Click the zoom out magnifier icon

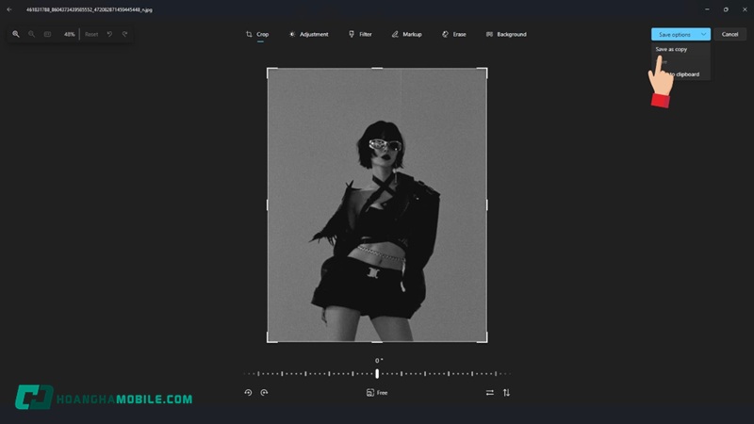(31, 34)
